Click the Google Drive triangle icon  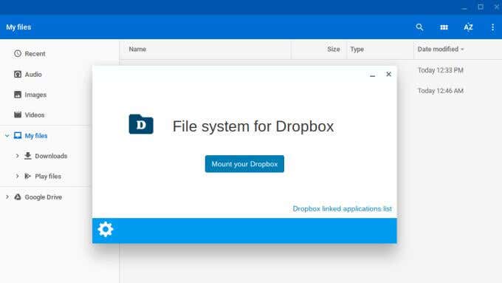coord(18,197)
